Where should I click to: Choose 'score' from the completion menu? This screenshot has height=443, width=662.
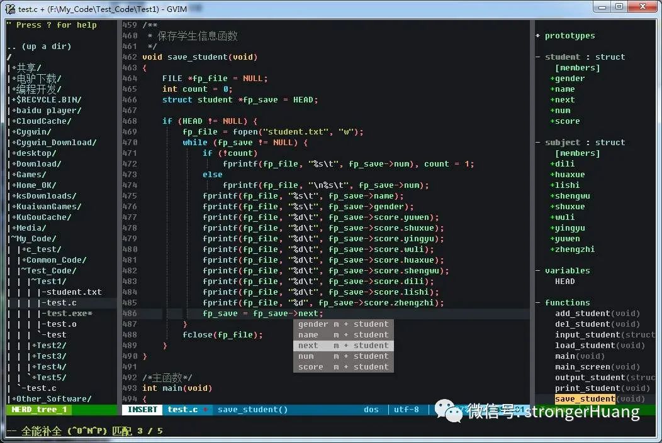tap(343, 367)
